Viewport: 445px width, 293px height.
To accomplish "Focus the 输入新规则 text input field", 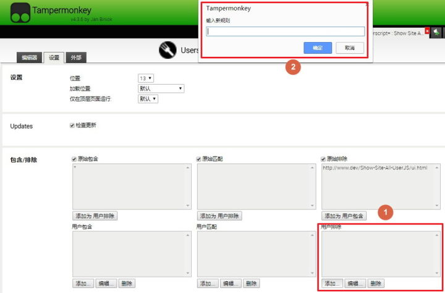I will click(285, 32).
